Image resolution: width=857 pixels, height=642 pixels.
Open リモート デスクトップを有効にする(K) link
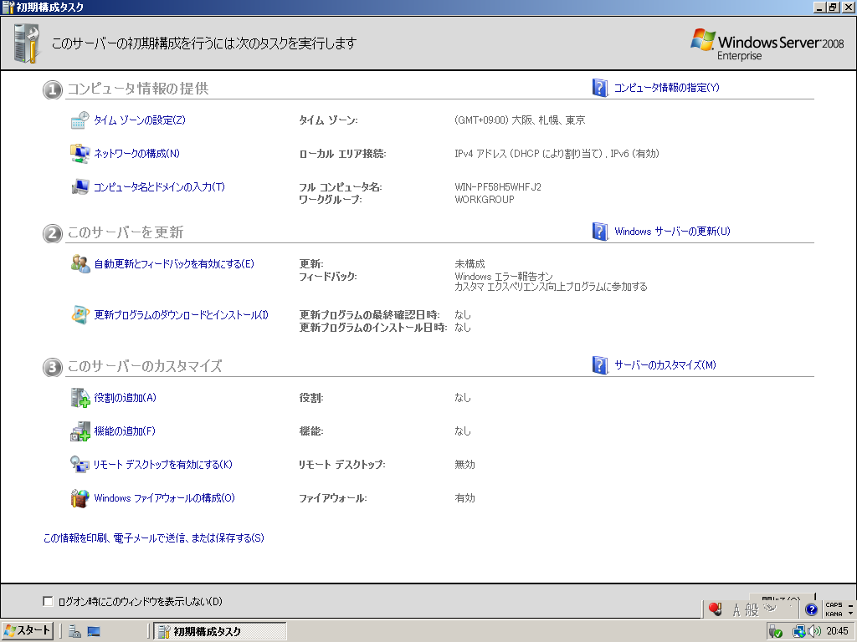(x=163, y=465)
